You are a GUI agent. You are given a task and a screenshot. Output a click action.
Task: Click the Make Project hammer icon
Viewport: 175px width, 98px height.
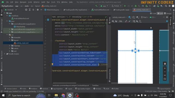96,6
